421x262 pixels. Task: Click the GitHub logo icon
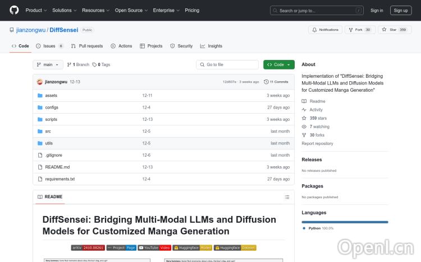coord(14,10)
